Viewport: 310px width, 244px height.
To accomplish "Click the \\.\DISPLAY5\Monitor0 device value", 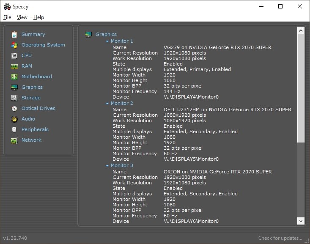I will 191,159.
